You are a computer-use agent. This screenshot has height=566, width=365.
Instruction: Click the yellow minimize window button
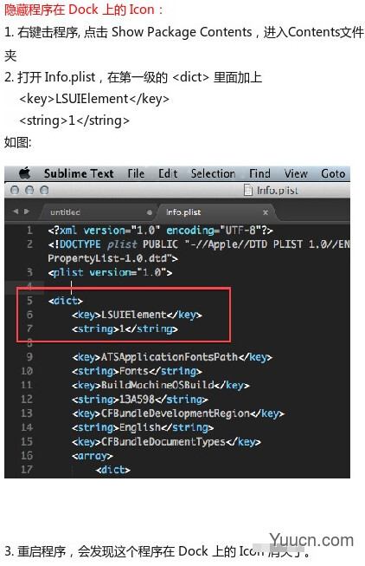point(29,190)
